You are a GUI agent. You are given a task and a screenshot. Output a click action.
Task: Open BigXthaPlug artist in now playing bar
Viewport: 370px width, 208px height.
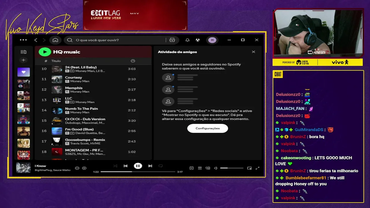click(x=43, y=170)
